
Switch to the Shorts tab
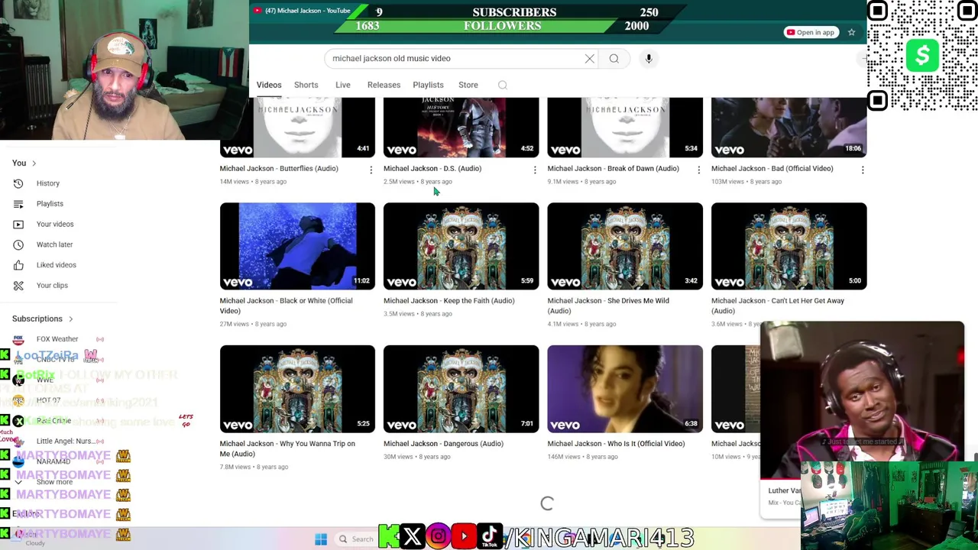click(x=306, y=85)
